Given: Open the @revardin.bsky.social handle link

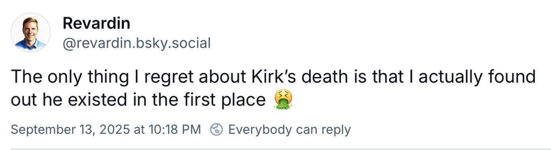Looking at the screenshot, I should [x=136, y=43].
